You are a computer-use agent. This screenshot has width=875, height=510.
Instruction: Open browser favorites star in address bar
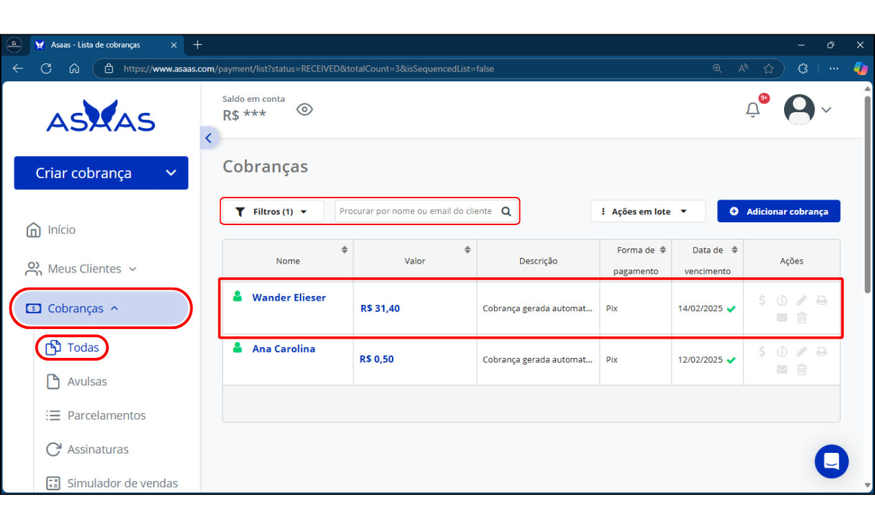click(769, 69)
